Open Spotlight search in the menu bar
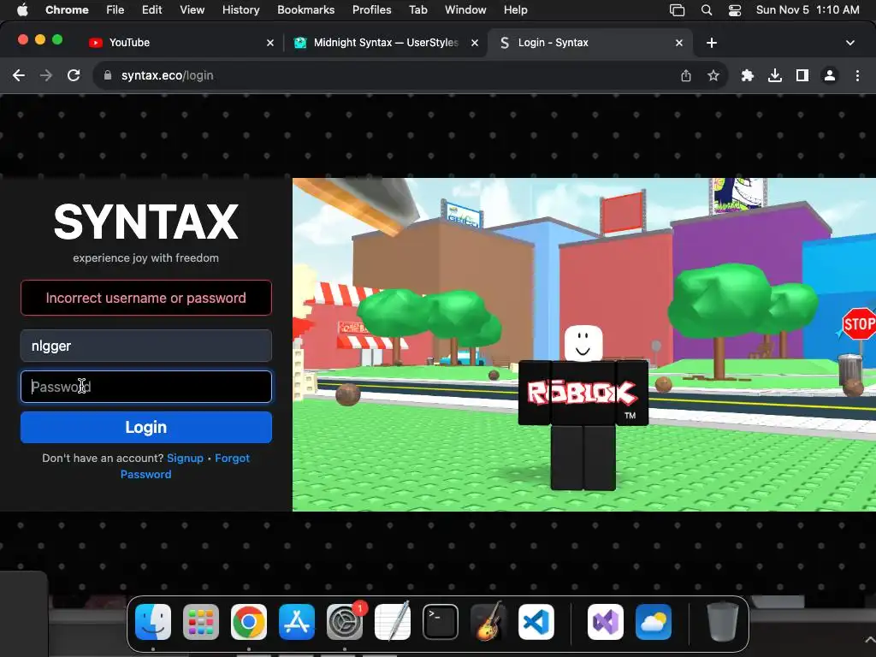 pos(706,10)
